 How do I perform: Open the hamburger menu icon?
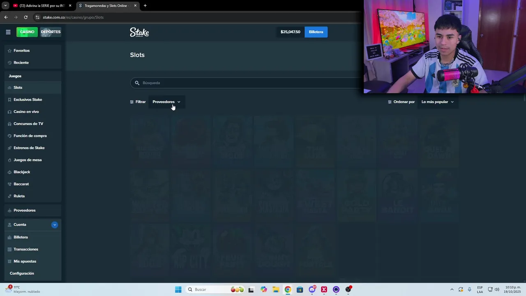8,32
